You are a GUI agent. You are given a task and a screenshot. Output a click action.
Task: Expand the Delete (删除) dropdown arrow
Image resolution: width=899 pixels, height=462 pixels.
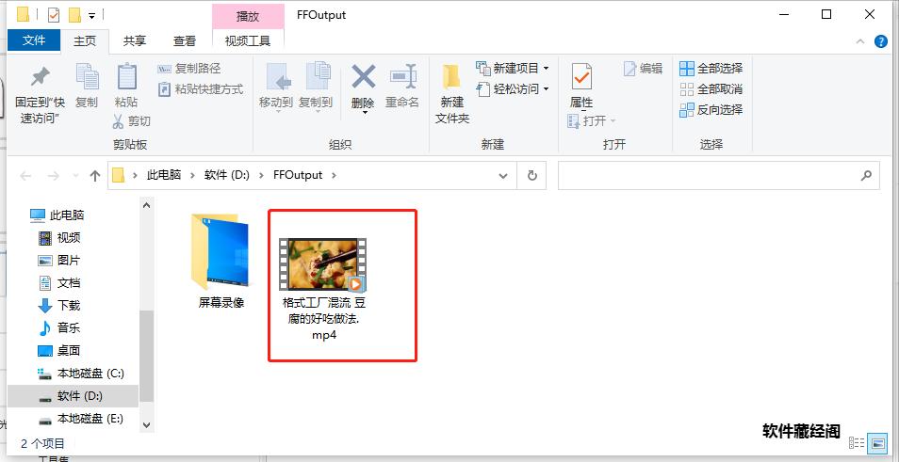click(x=364, y=112)
